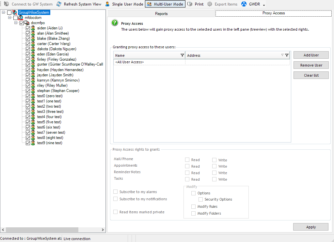Collapse the mfdocdom node

[x=9, y=17]
